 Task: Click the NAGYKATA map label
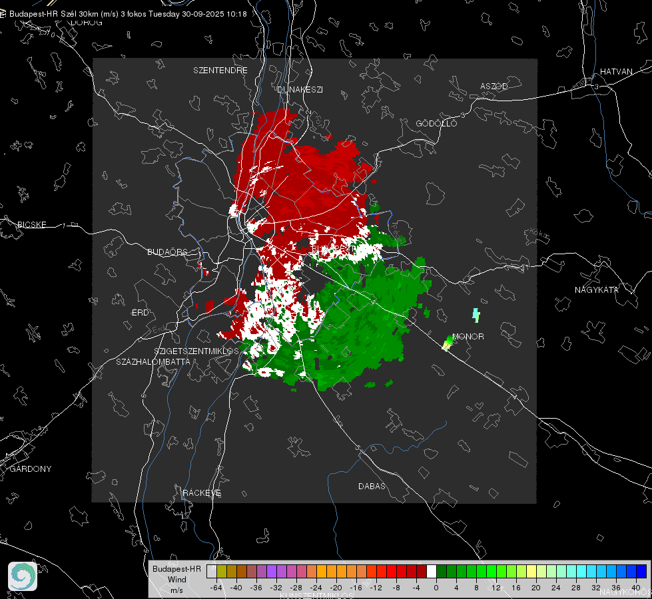tap(597, 290)
